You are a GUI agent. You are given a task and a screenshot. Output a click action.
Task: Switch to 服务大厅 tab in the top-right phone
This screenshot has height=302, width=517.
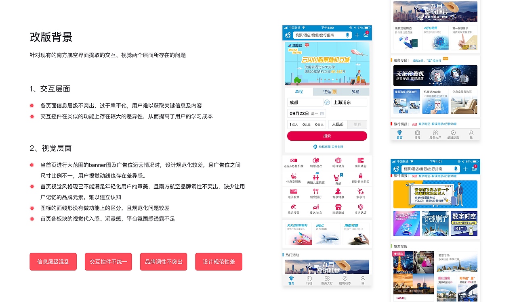pos(435,135)
